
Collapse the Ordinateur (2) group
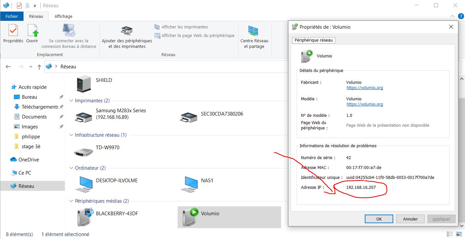click(x=71, y=168)
